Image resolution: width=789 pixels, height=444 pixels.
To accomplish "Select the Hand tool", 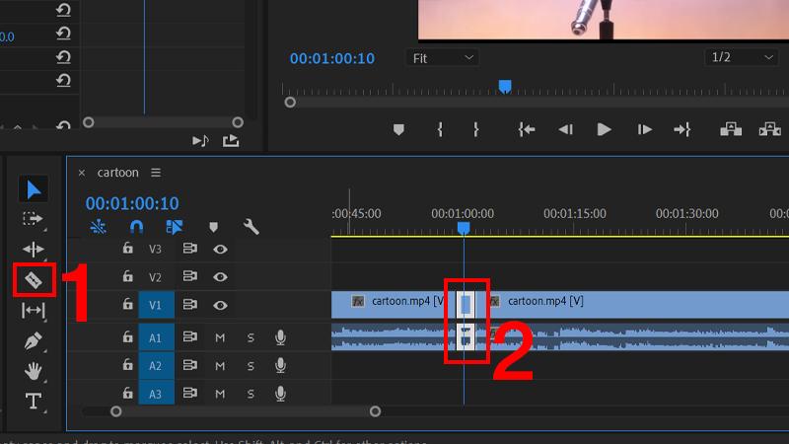I will tap(34, 371).
